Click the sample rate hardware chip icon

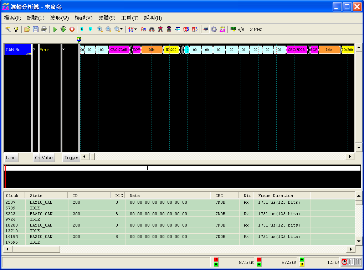click(233, 29)
